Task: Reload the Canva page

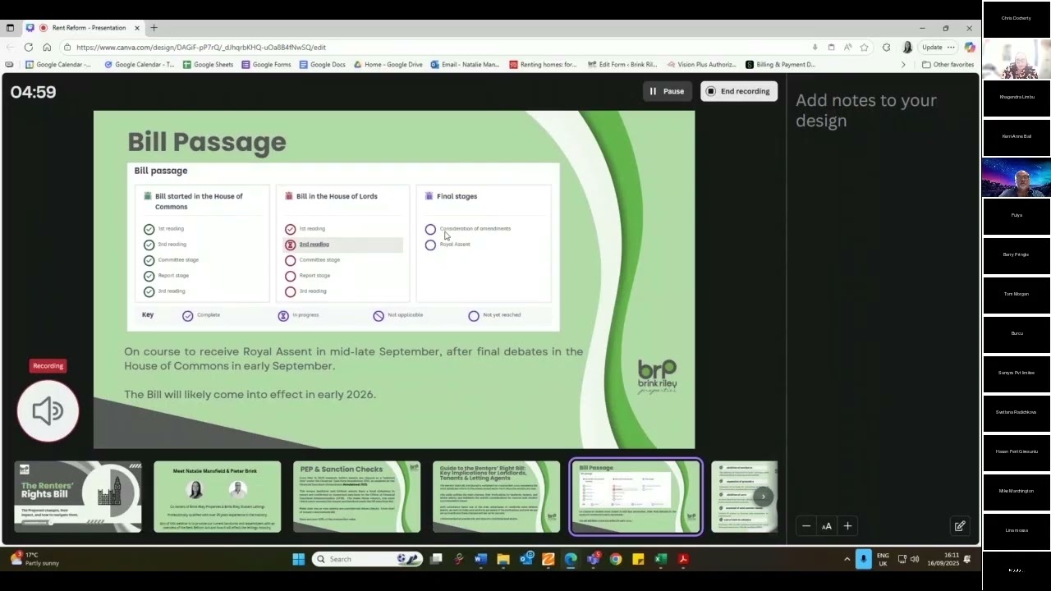Action: point(29,47)
